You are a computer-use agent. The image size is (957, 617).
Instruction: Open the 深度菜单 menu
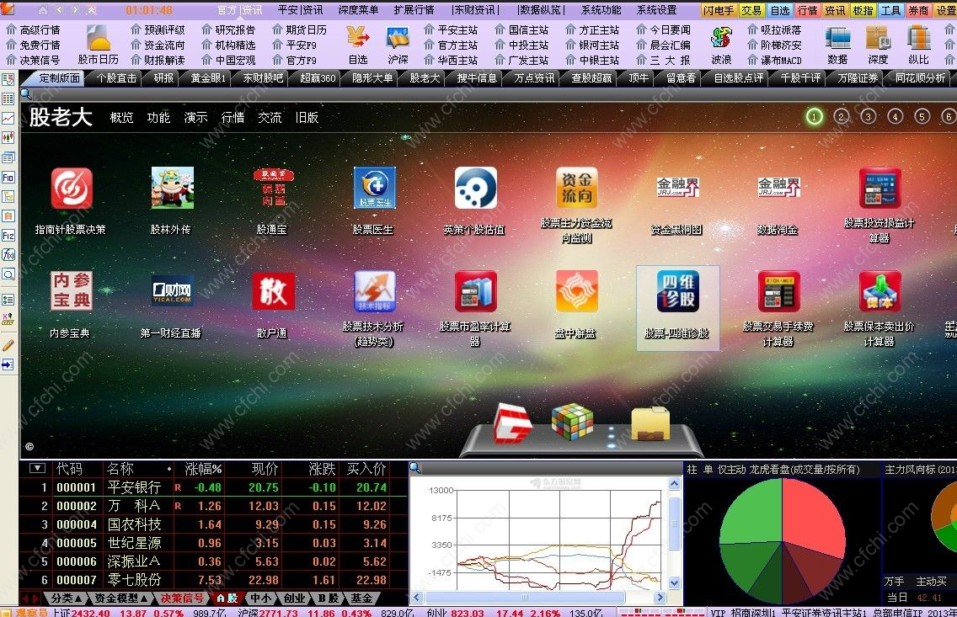[x=358, y=10]
